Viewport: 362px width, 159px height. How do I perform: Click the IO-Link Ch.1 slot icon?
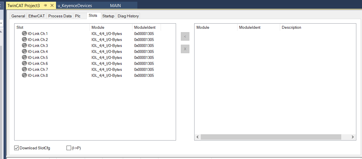tap(24, 34)
